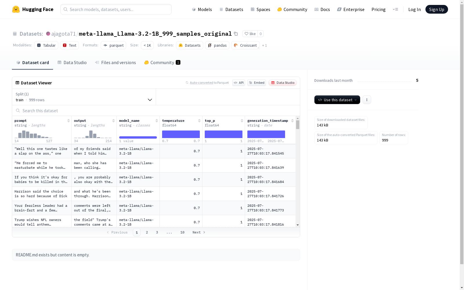Focus the search models and datasets field
464x290 pixels.
click(x=116, y=9)
